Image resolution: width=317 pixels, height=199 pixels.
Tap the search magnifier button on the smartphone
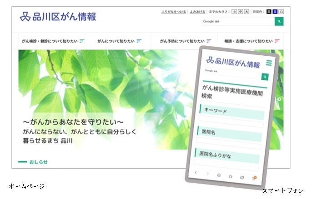tap(265, 77)
